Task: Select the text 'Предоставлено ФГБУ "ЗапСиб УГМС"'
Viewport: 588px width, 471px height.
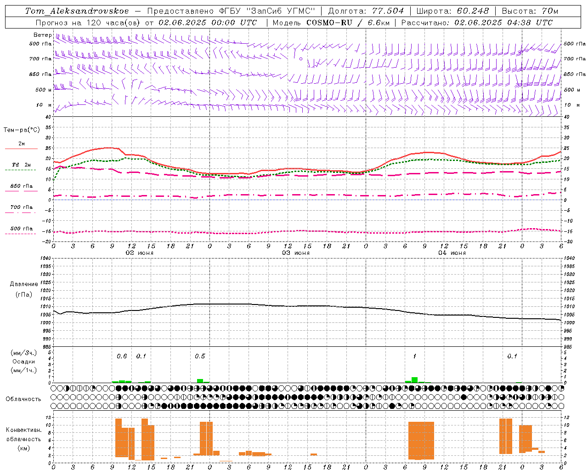Action: 232,11
